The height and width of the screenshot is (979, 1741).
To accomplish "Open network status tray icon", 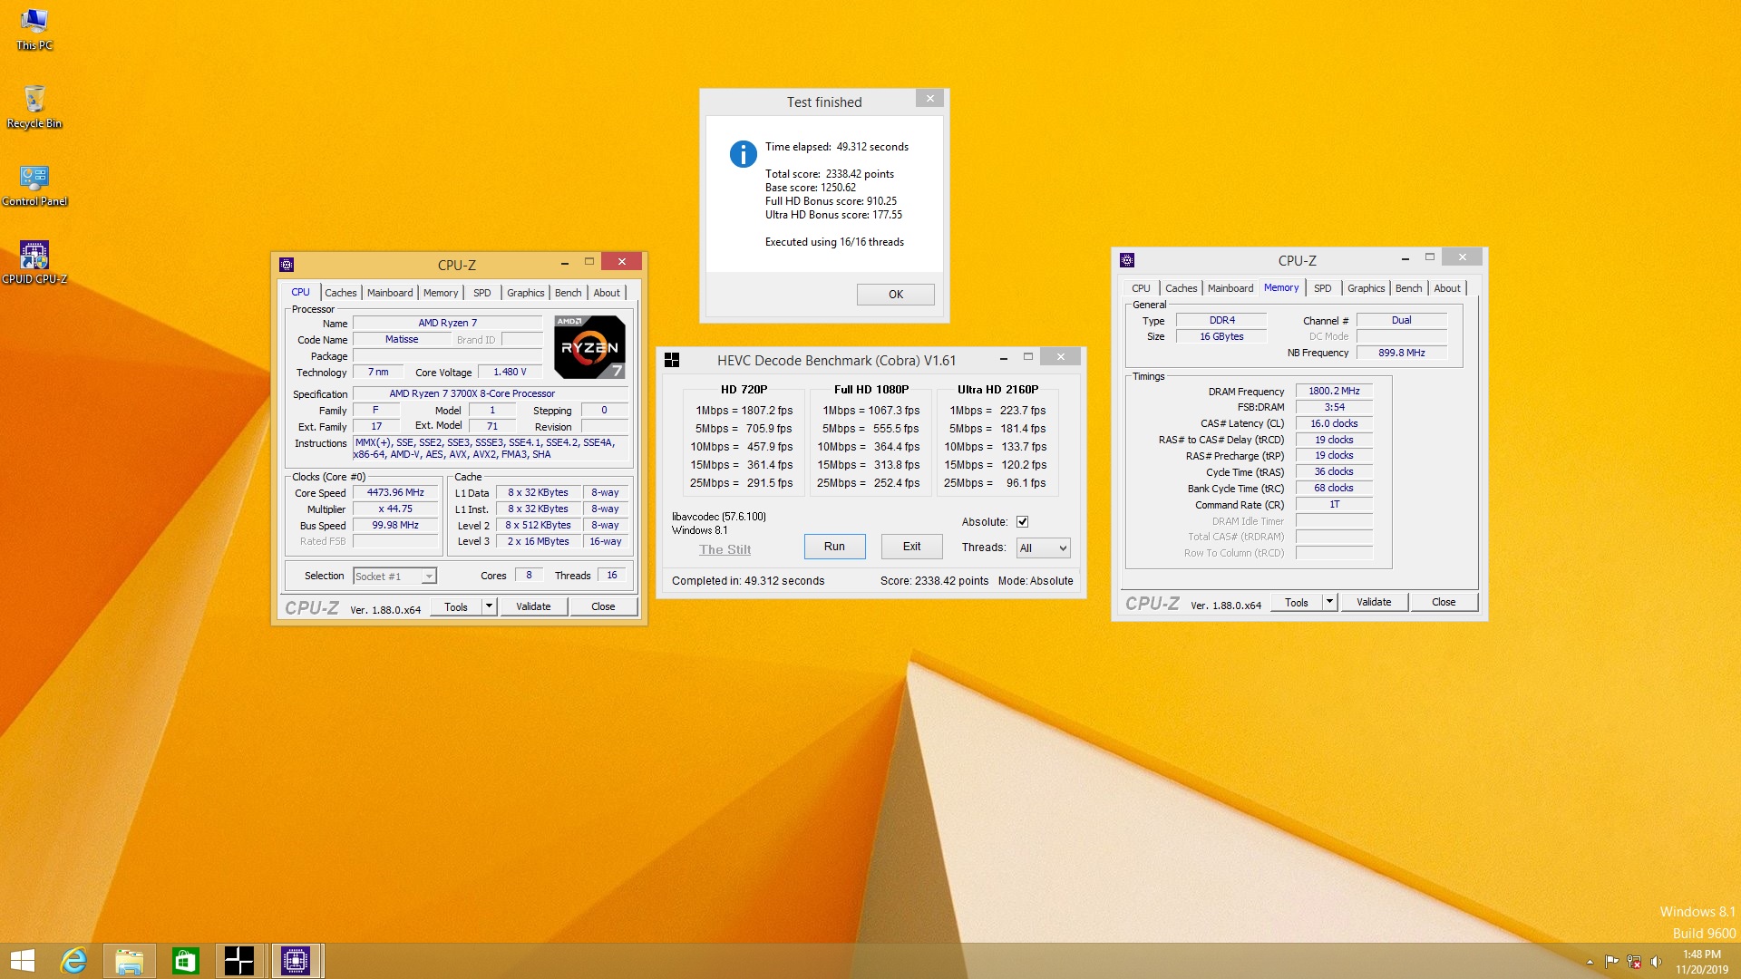I will 1634,962.
